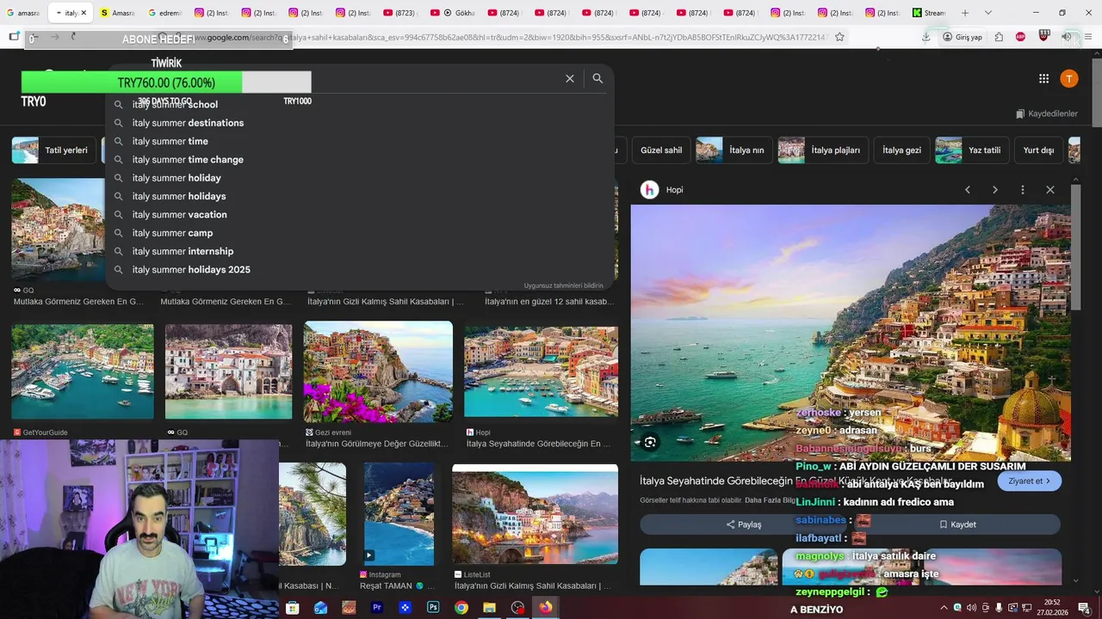Filter by Güzel sahil chip

click(x=659, y=150)
